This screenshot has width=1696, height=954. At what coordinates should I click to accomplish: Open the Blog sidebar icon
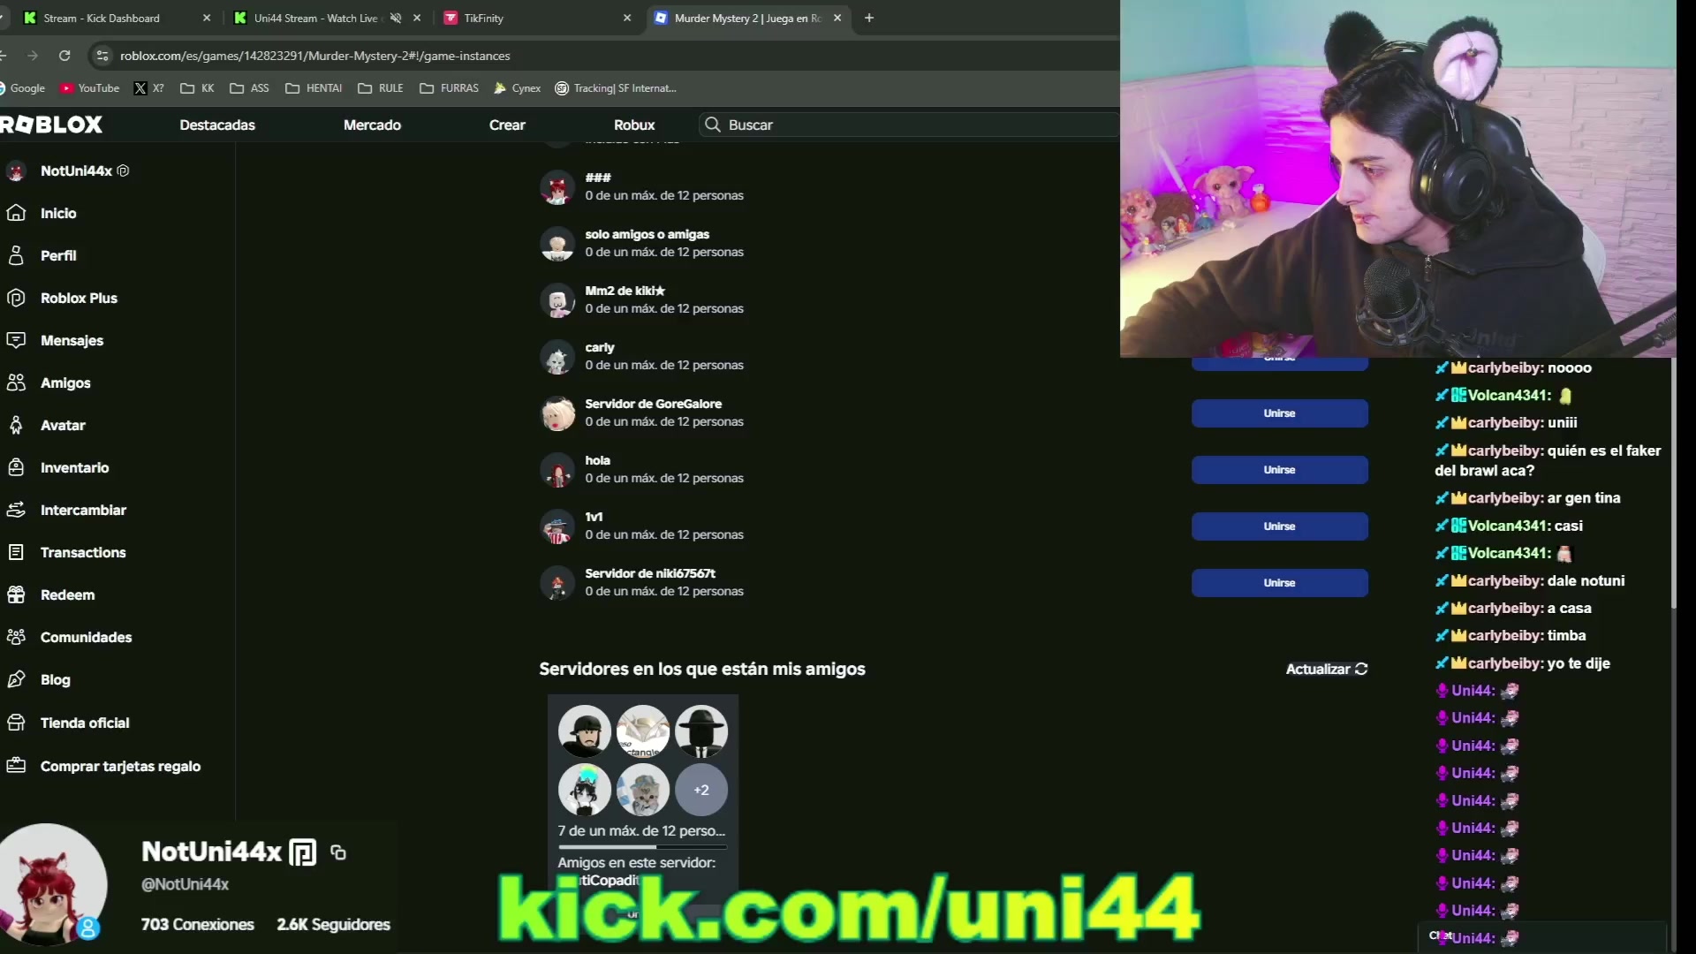pyautogui.click(x=16, y=679)
